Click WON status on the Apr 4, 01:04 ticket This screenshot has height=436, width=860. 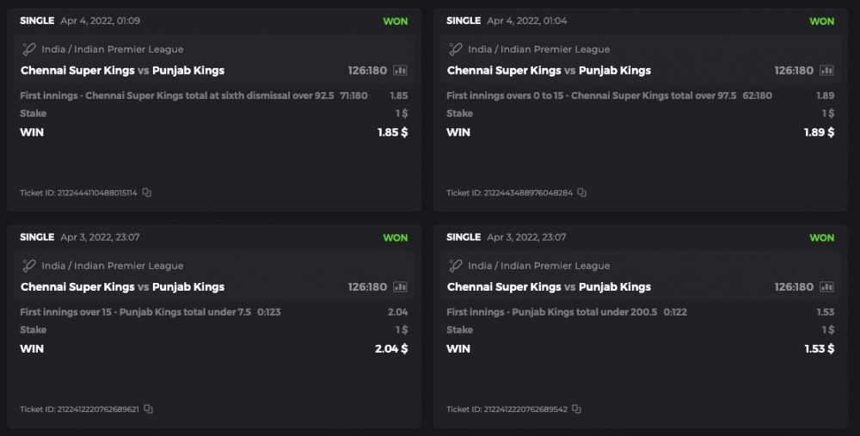(x=822, y=21)
